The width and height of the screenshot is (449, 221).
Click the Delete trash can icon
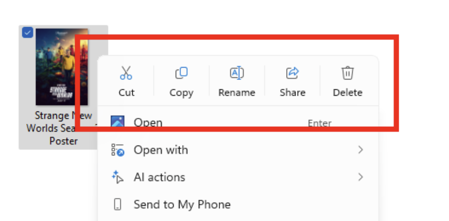(347, 74)
